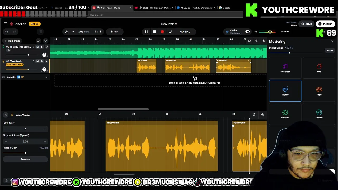Switch to the Google browser tab
Screen dimensions: 338x190
point(226,8)
